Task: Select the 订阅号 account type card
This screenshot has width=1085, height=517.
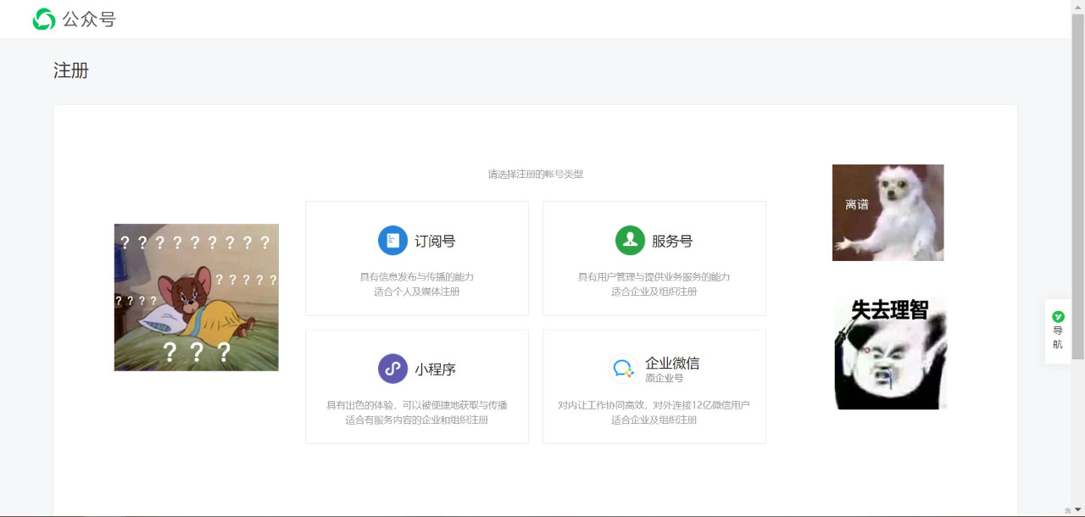Action: (x=416, y=258)
